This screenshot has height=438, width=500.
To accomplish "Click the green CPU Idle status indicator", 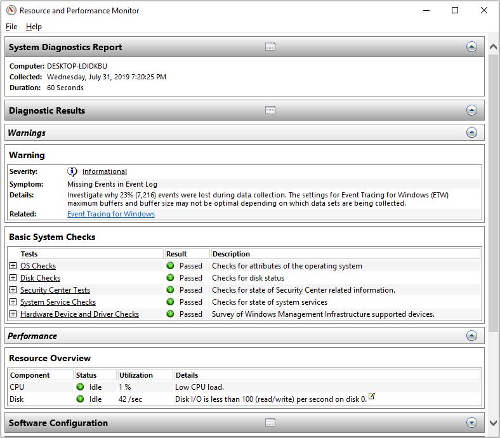I will 80,387.
